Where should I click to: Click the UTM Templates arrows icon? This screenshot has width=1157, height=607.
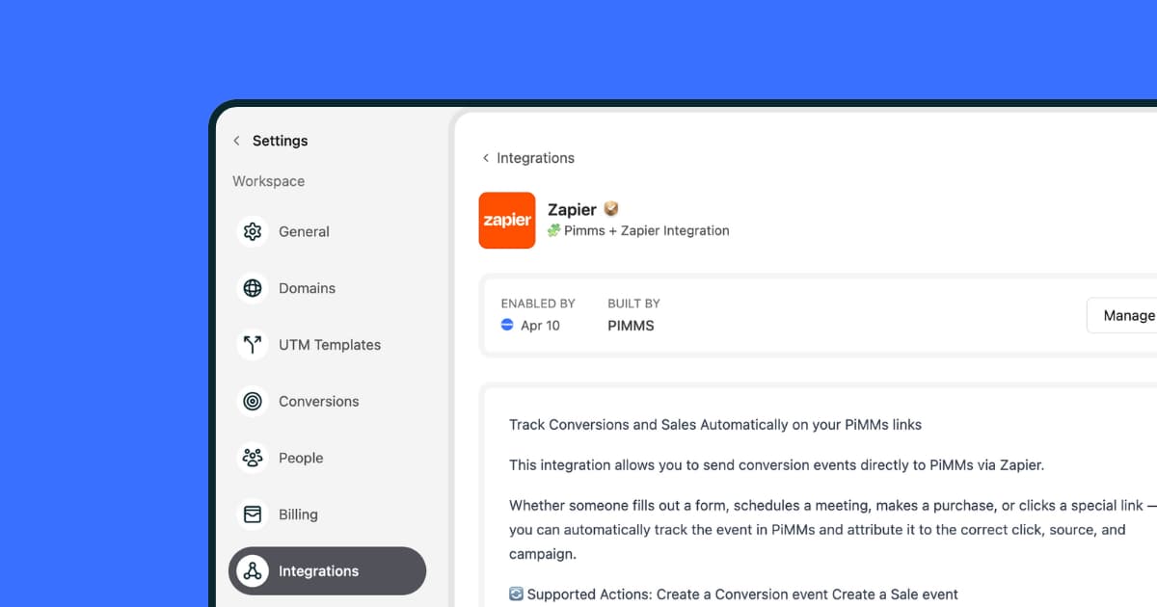(252, 344)
